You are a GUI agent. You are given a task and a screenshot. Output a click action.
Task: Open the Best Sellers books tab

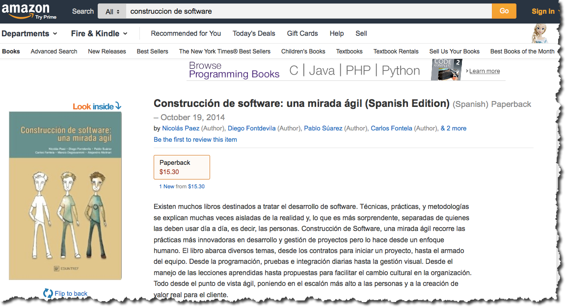tap(152, 51)
